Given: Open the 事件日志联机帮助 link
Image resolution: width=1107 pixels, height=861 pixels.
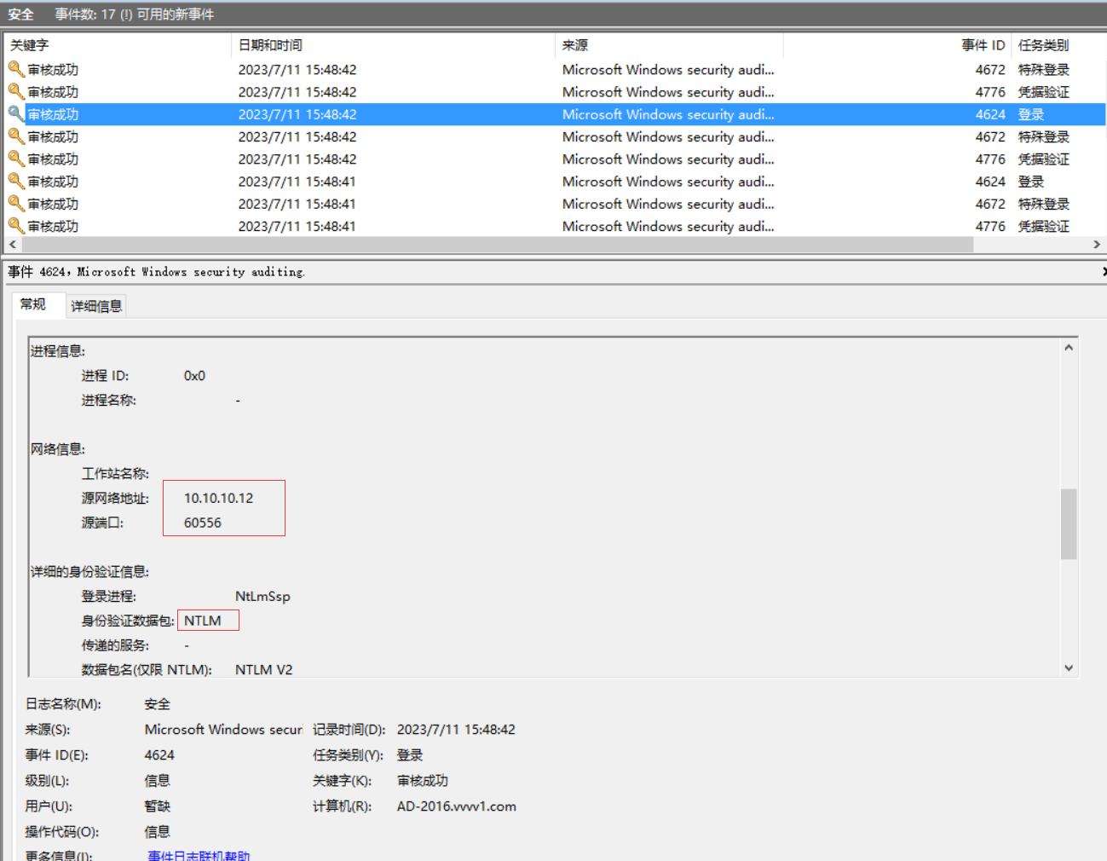Looking at the screenshot, I should pyautogui.click(x=199, y=855).
